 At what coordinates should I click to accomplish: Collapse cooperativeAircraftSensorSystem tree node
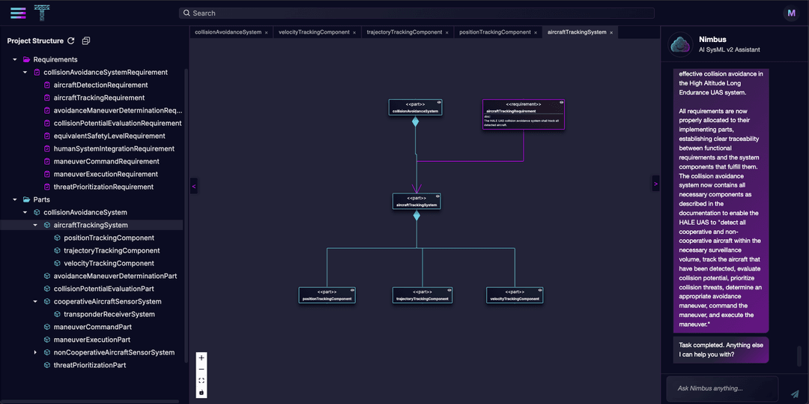point(35,301)
